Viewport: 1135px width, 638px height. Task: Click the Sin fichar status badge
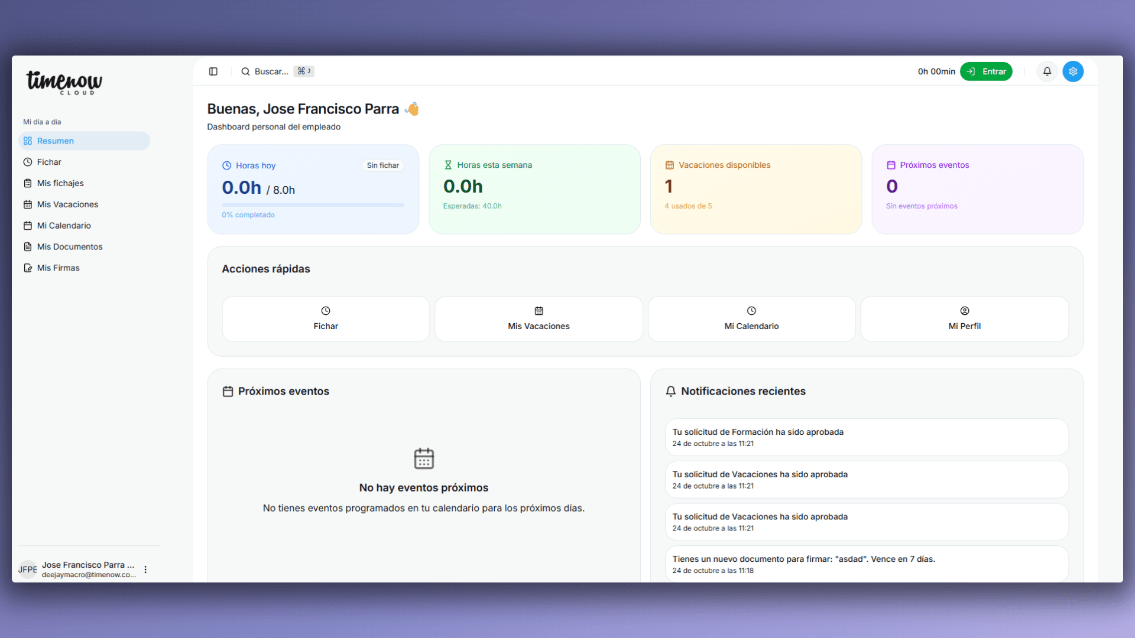click(x=382, y=165)
